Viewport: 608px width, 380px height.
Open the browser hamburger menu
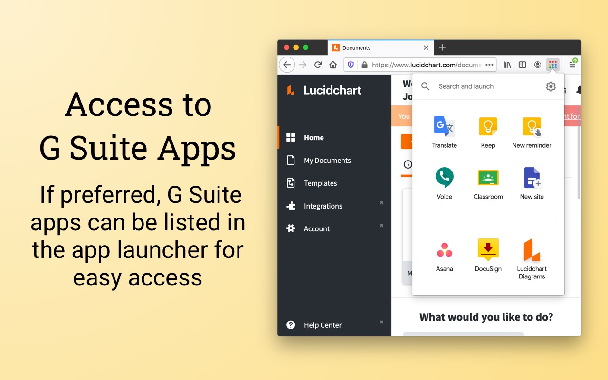click(572, 65)
